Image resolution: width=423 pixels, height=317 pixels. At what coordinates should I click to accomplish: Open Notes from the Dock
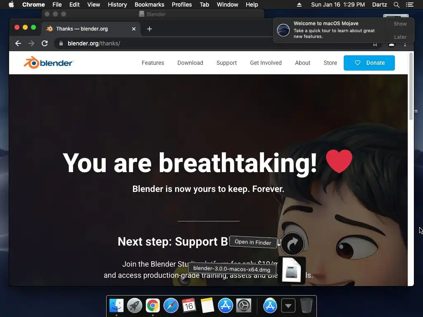(x=207, y=306)
